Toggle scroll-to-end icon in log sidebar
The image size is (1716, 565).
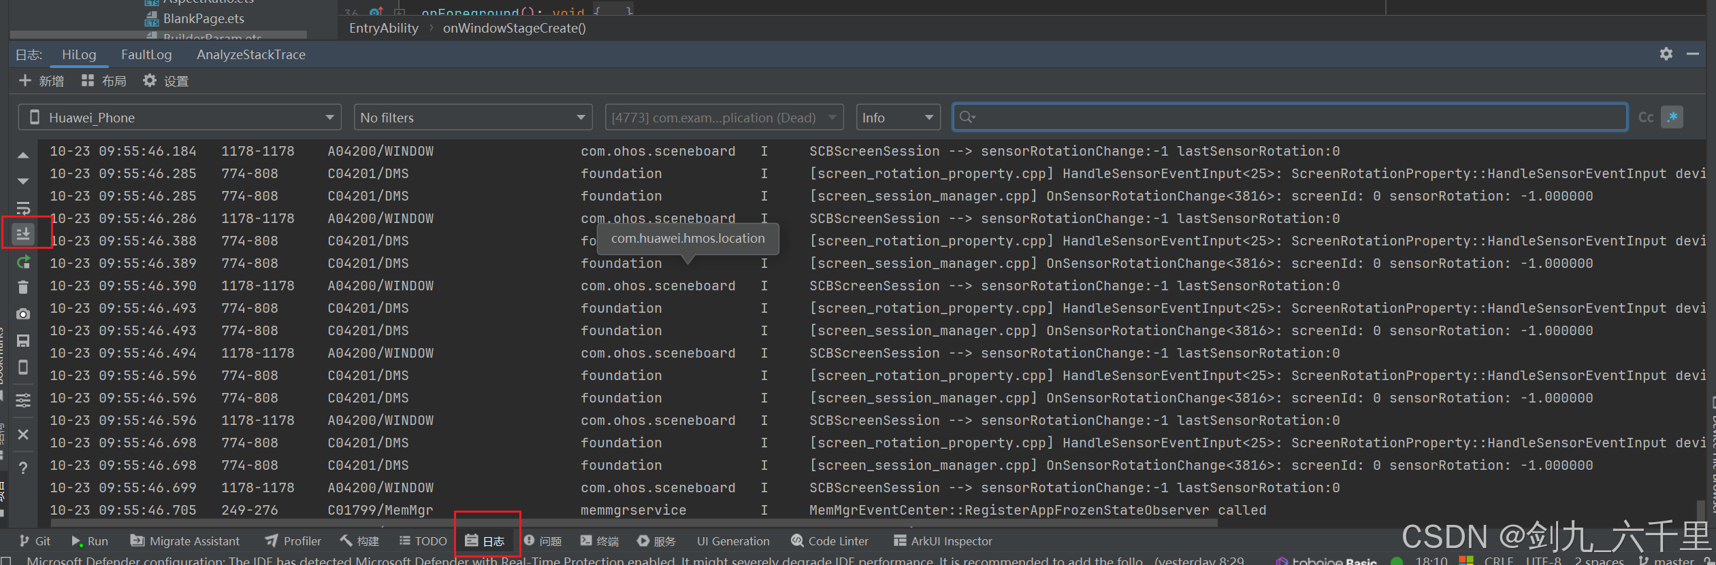(23, 234)
